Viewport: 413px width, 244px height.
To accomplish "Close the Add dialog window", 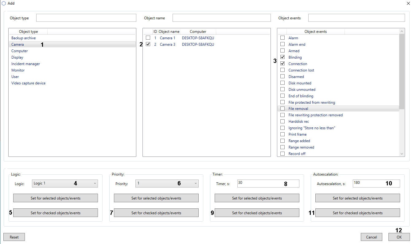I will click(408, 3).
